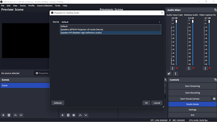
Task: Remove selected source trash icon
Action: tap(68, 115)
